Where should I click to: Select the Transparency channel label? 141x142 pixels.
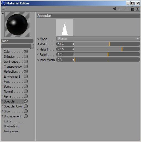(13, 67)
